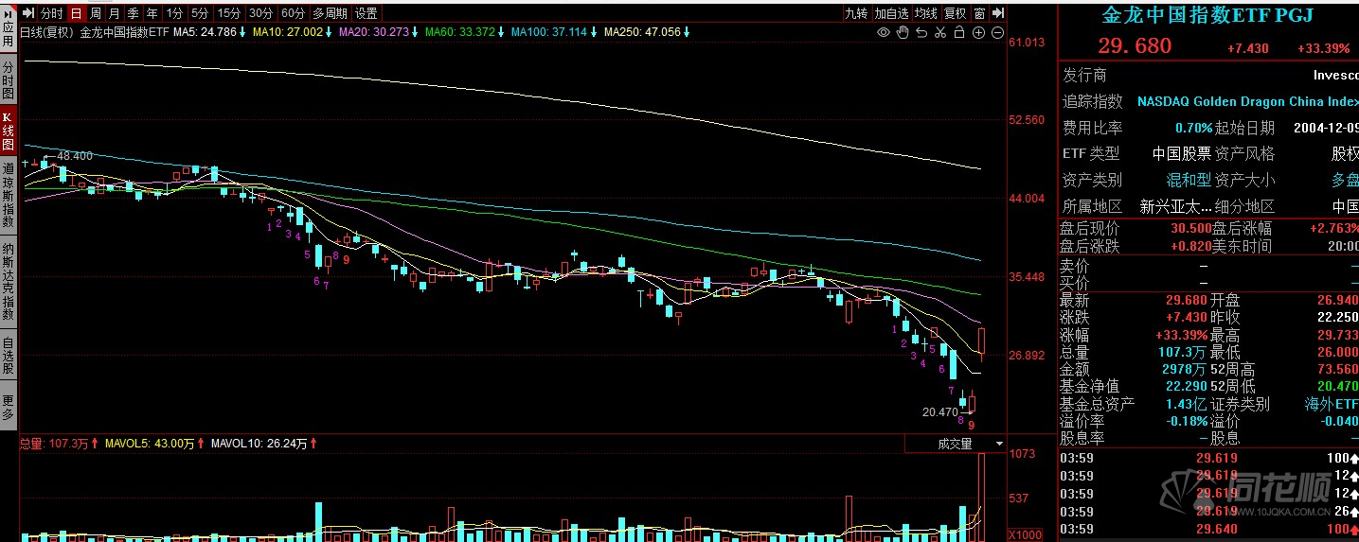Click the 金龙中国指数ETF PGJ title

coord(1207,15)
